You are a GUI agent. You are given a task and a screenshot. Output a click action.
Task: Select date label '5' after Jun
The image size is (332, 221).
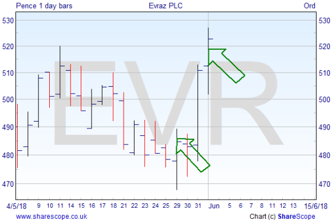[x=230, y=206]
